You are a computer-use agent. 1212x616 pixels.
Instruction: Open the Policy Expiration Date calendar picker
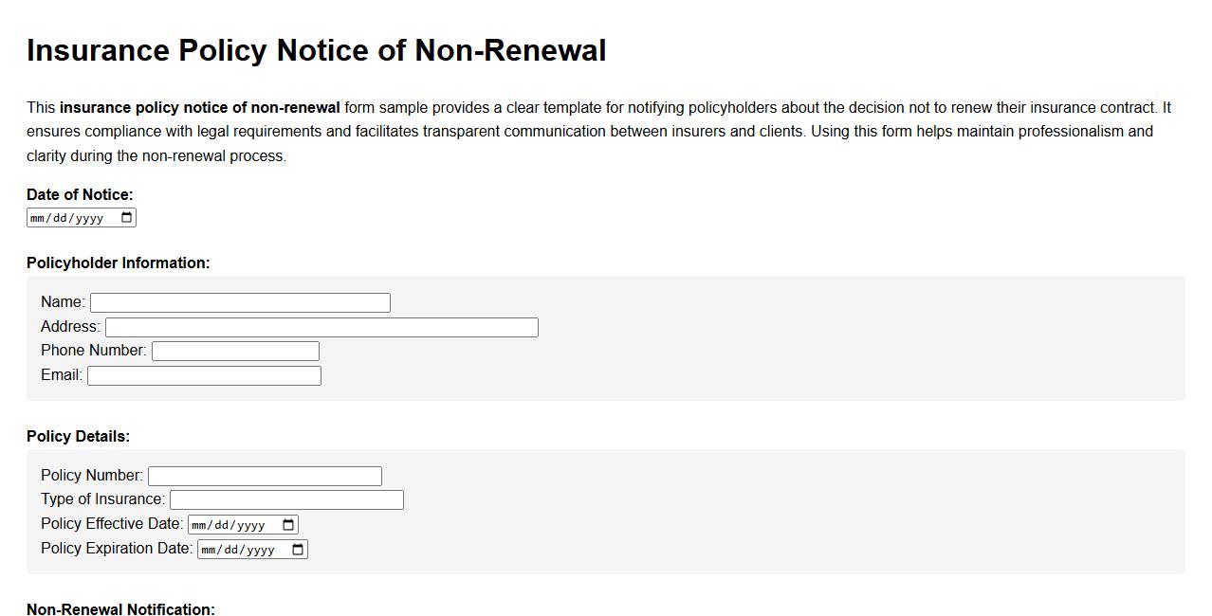[x=297, y=548]
